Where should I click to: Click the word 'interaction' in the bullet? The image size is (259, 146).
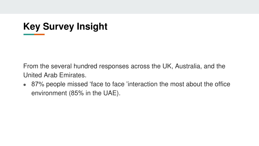click(143, 84)
